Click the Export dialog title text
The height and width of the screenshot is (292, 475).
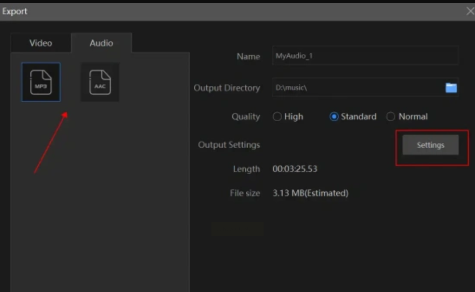(x=15, y=12)
